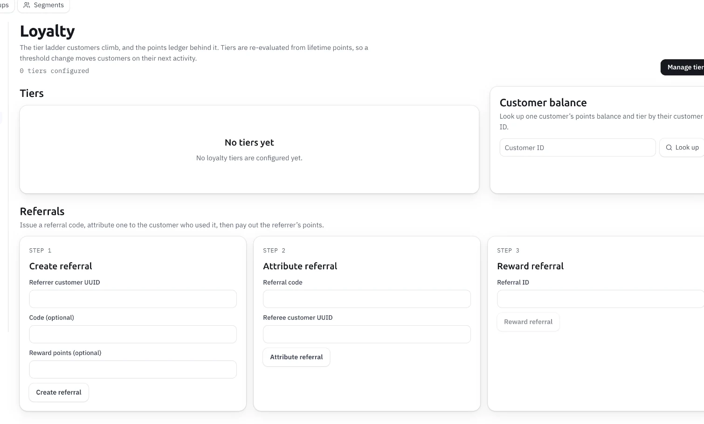Focus the Referee customer UUID field
704x424 pixels.
pos(367,335)
